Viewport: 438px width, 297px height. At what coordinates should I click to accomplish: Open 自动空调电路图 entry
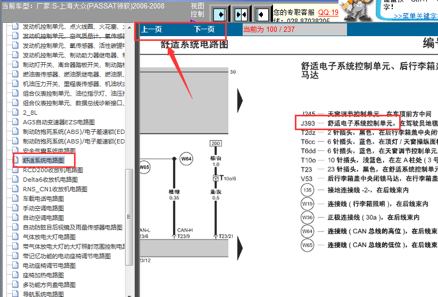click(x=43, y=218)
